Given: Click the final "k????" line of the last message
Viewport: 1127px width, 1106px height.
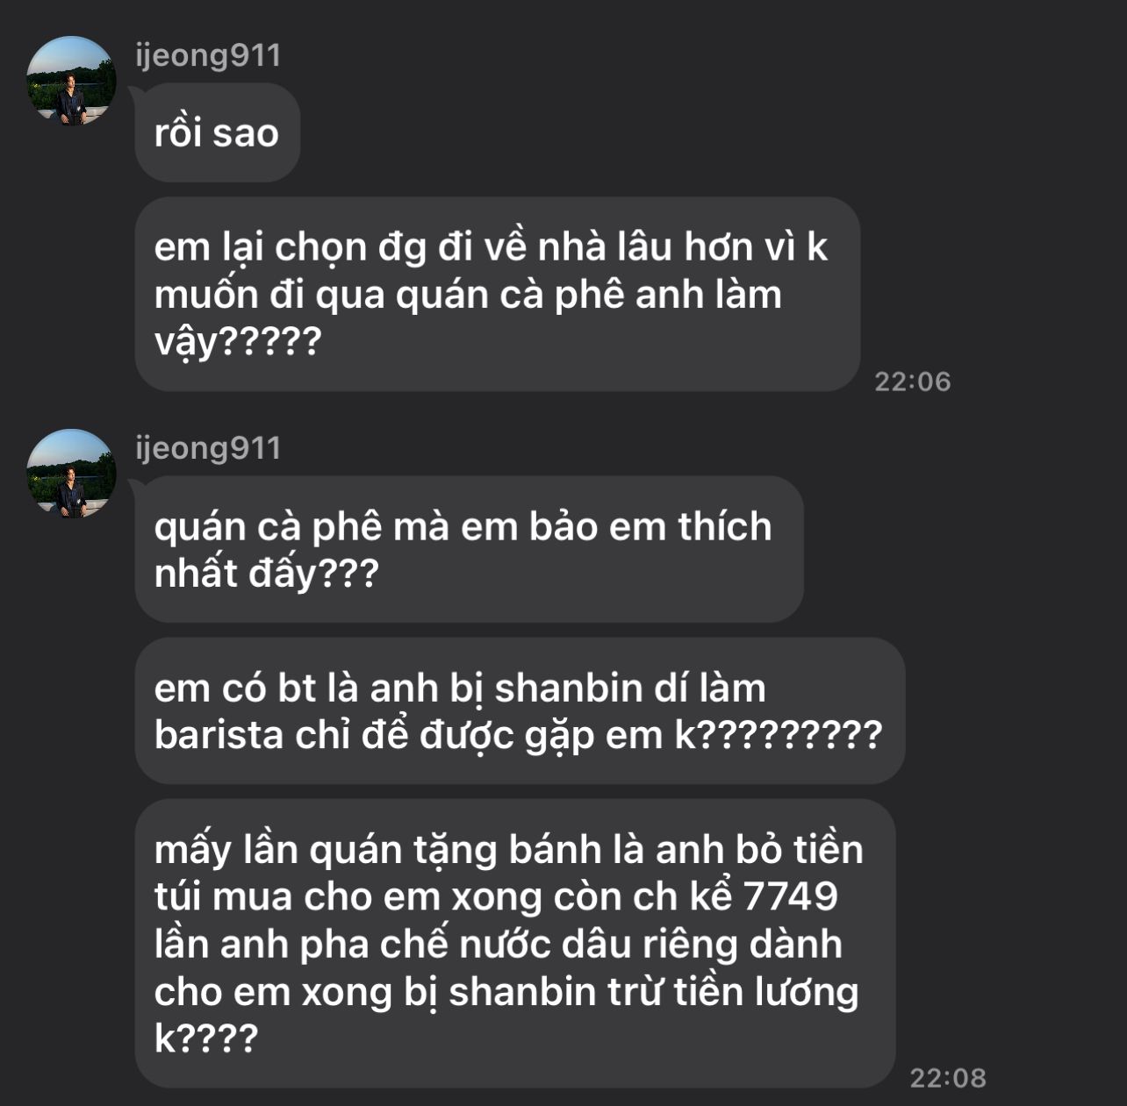Looking at the screenshot, I should (206, 1038).
